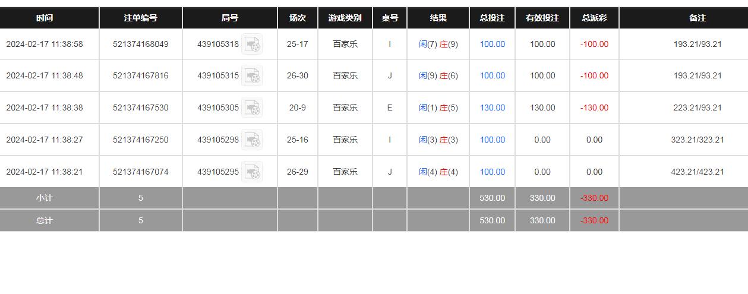Click the 小计 subtotal row label
Image resolution: width=748 pixels, height=294 pixels.
tap(44, 198)
